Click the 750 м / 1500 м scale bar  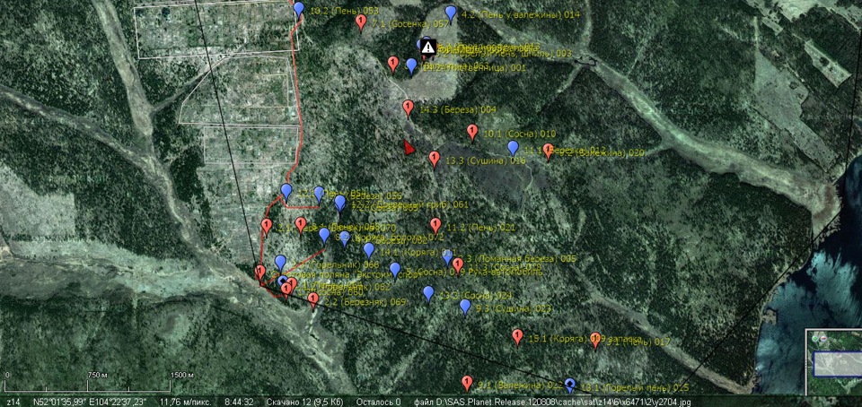99,375
